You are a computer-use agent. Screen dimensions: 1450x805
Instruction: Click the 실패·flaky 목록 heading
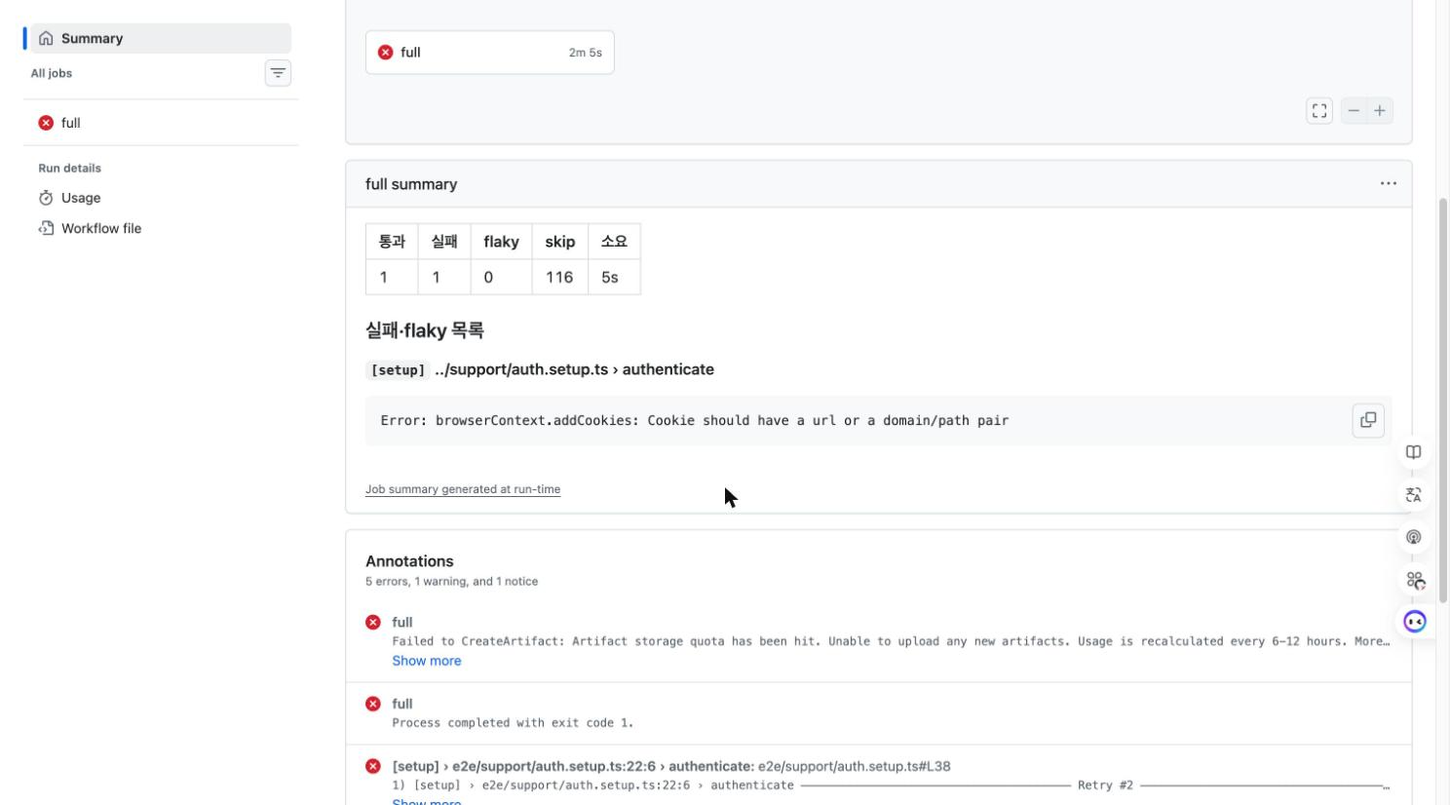pos(425,330)
